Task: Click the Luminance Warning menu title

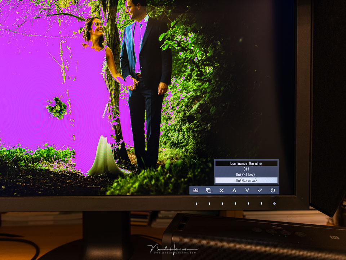Action: coord(246,163)
